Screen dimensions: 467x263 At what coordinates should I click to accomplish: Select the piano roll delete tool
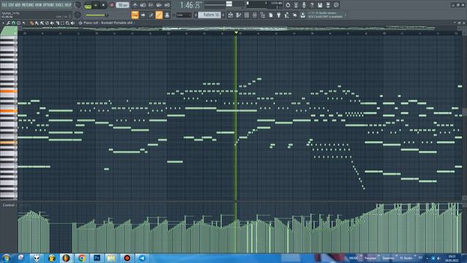47,23
